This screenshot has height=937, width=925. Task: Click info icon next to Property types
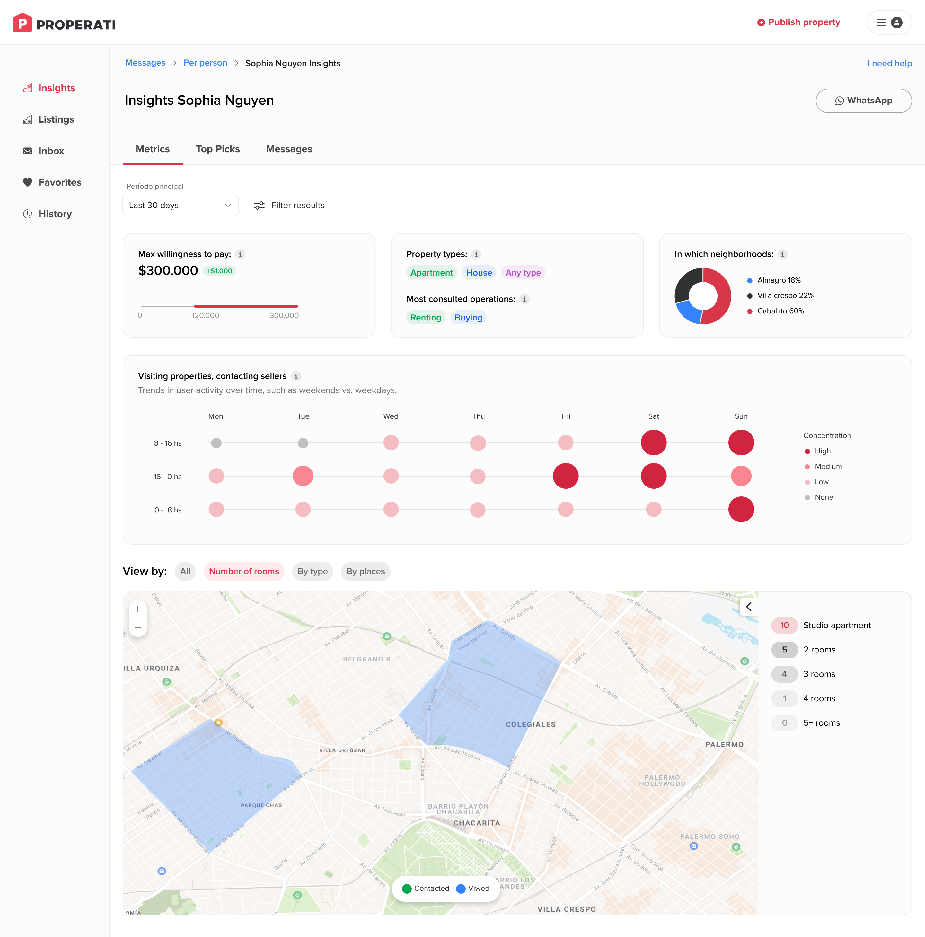click(476, 254)
